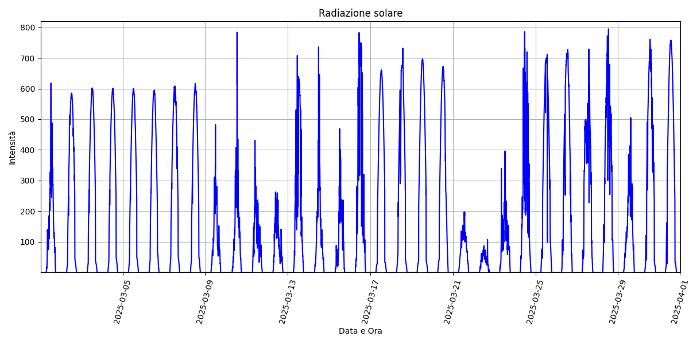689x344 pixels.
Task: Click the x-axis label "Data e Ora"
Action: [360, 331]
